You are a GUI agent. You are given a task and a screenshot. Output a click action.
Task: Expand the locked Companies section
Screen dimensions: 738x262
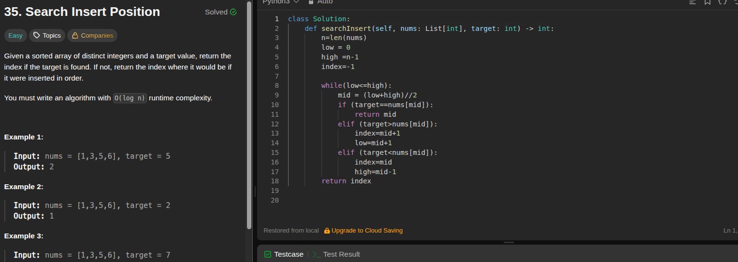click(92, 35)
